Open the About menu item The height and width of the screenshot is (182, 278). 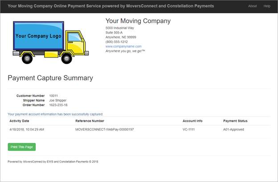[x=253, y=6]
